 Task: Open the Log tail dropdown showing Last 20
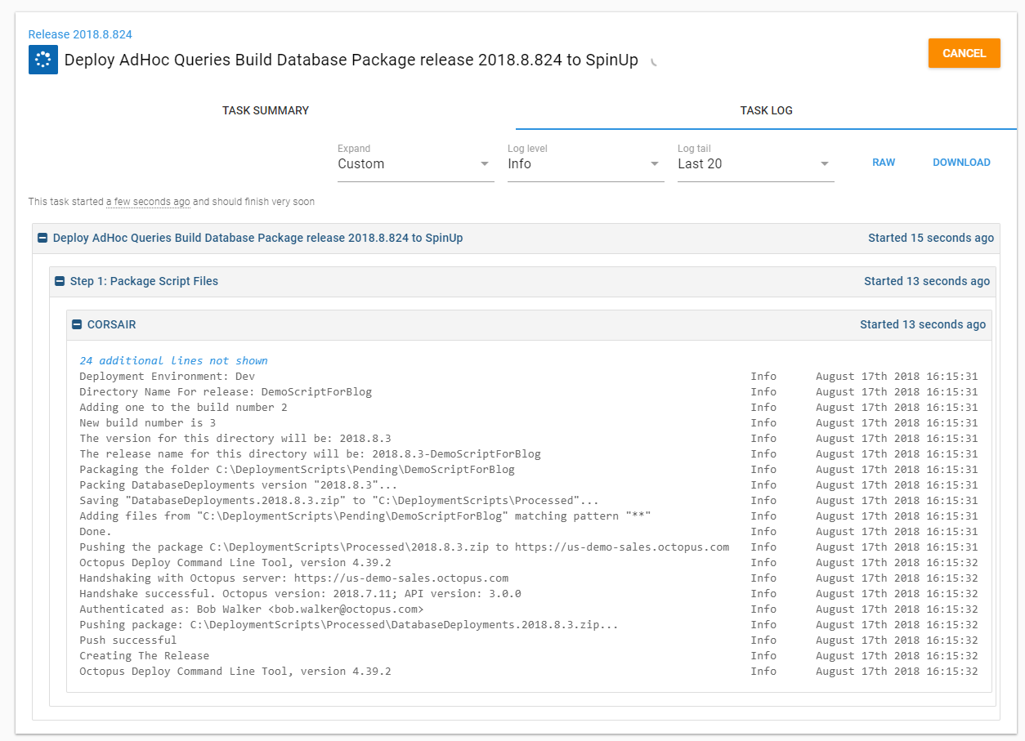[755, 164]
